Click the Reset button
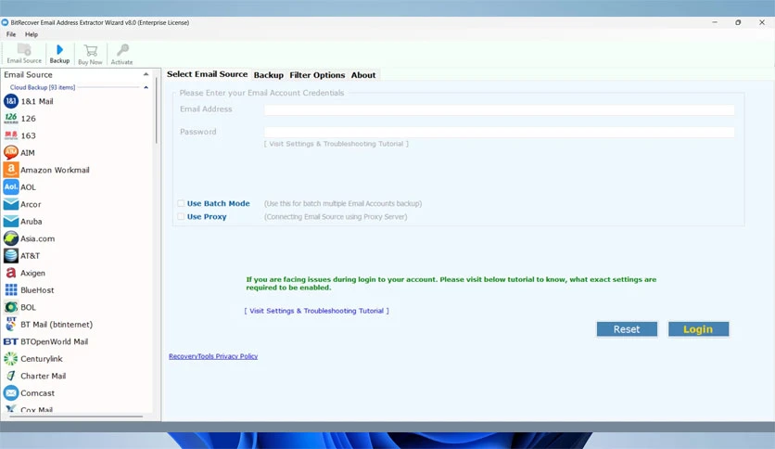Screen dimensions: 775x449 click(627, 329)
